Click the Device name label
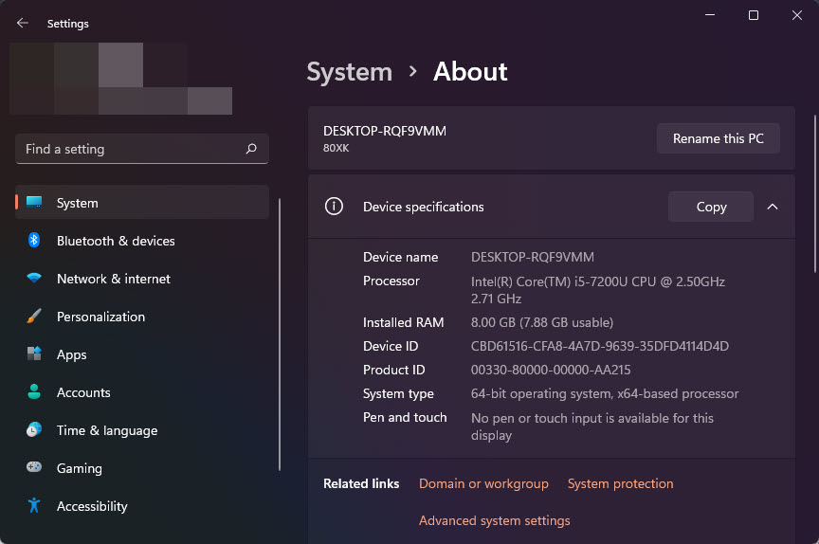Viewport: 819px width, 544px height. 400,257
